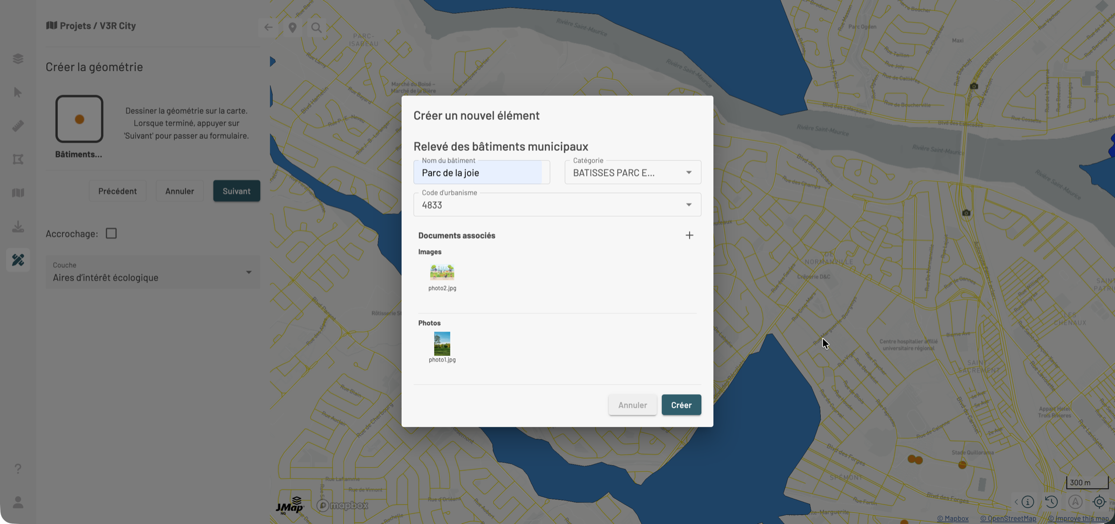Click the help question mark icon
The image size is (1115, 524).
click(x=18, y=468)
